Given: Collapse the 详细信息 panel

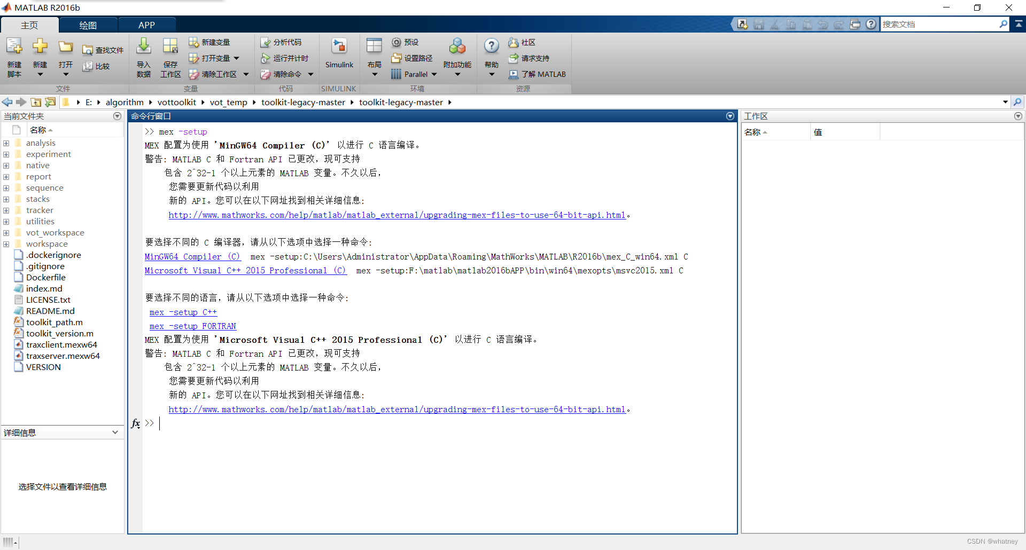Looking at the screenshot, I should 115,433.
